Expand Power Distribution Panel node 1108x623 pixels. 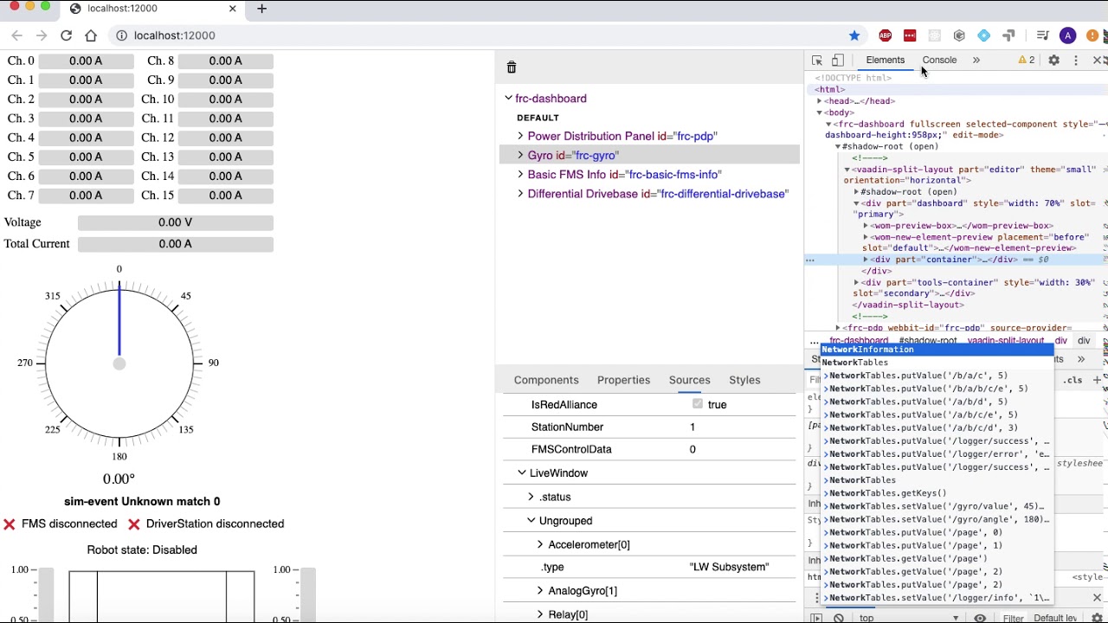(x=520, y=136)
